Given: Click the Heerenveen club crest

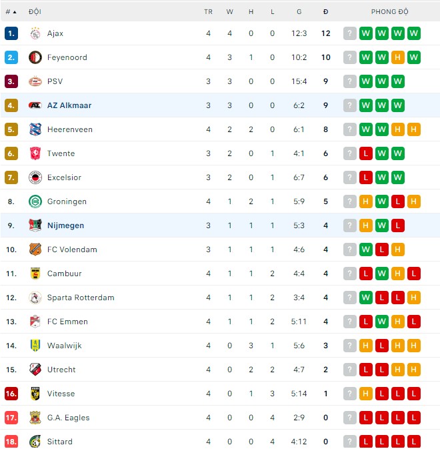Looking at the screenshot, I should tap(35, 129).
